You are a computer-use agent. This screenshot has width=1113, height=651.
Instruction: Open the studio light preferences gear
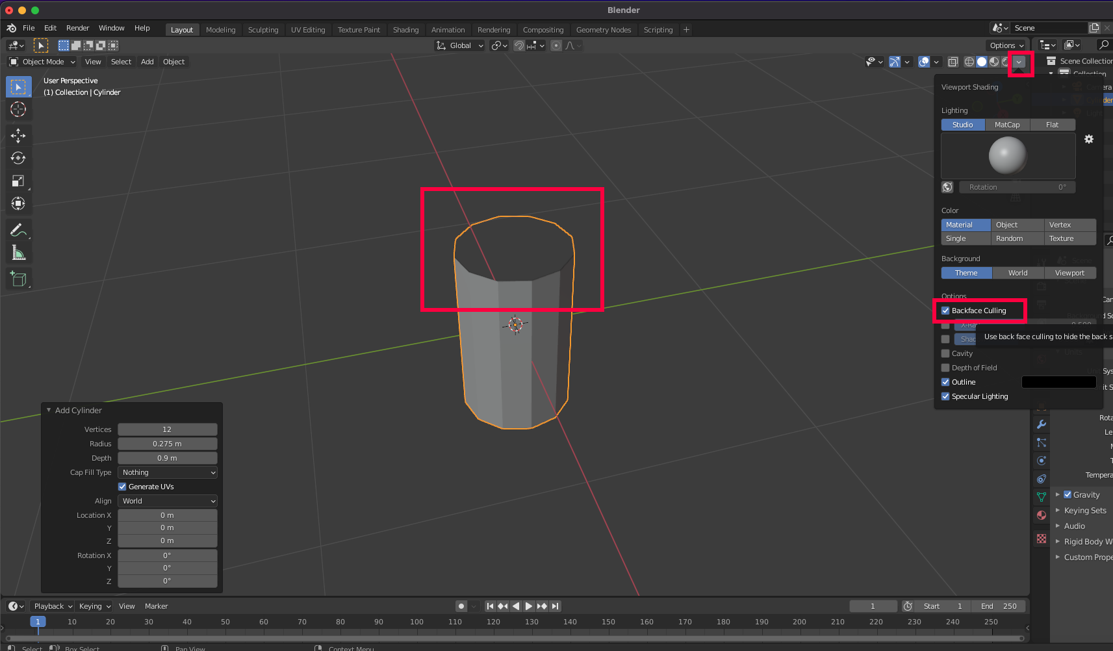click(x=1089, y=139)
